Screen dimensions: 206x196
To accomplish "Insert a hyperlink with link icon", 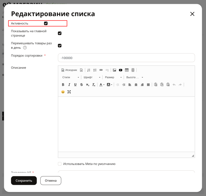I will 101,70.
